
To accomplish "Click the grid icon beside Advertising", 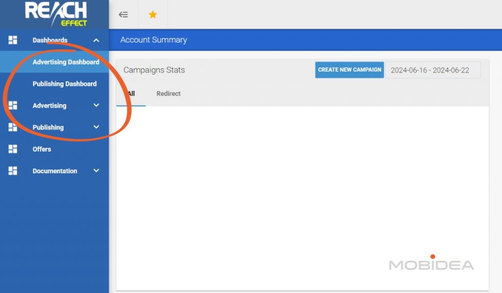I will [x=13, y=106].
